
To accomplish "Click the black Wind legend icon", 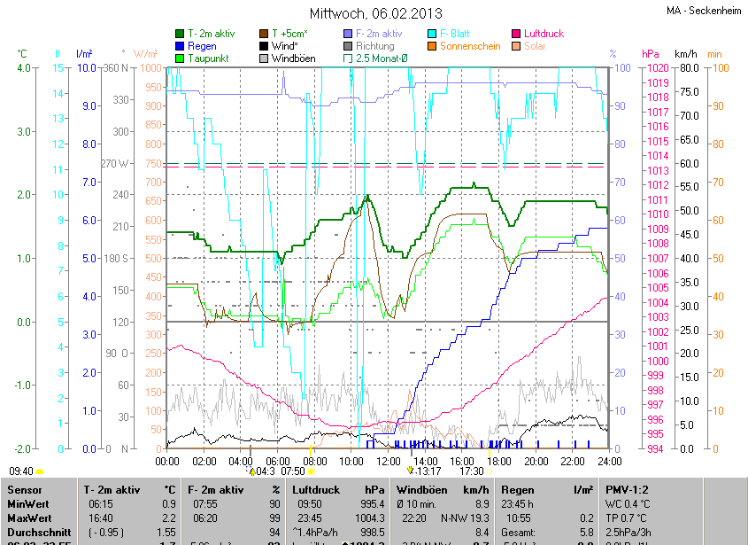I will [264, 45].
